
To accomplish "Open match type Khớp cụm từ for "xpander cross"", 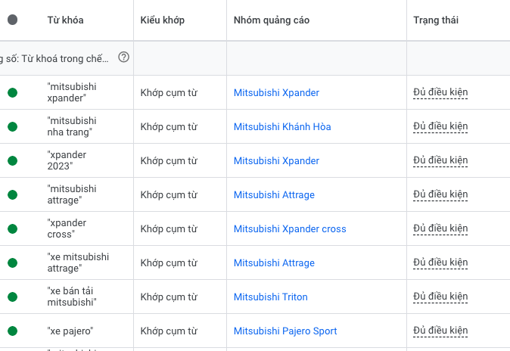I will (x=169, y=229).
